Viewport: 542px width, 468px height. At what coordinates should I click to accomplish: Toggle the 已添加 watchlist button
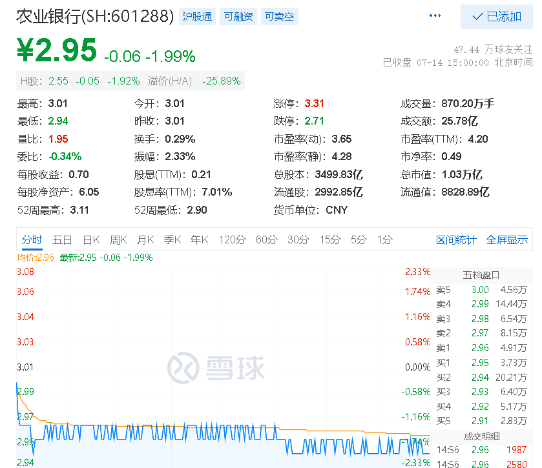496,17
